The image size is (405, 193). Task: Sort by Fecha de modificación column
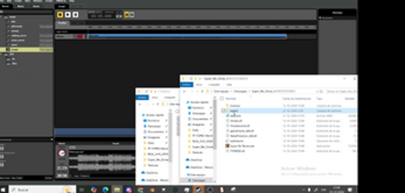coord(297,98)
